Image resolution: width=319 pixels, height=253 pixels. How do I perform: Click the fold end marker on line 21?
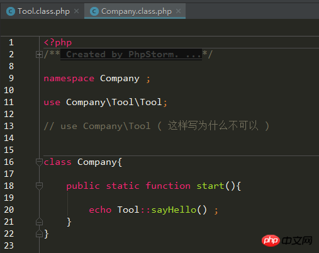coord(39,222)
